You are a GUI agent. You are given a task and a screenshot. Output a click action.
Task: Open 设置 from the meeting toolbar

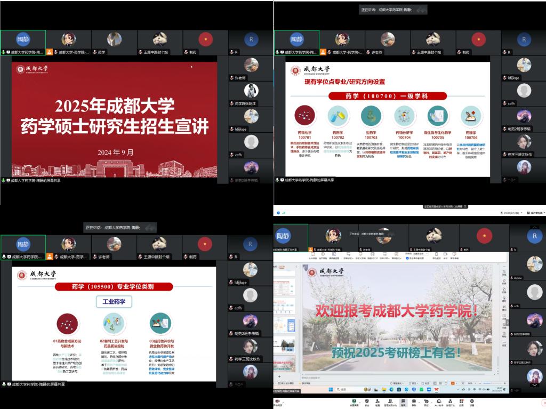click(471, 402)
